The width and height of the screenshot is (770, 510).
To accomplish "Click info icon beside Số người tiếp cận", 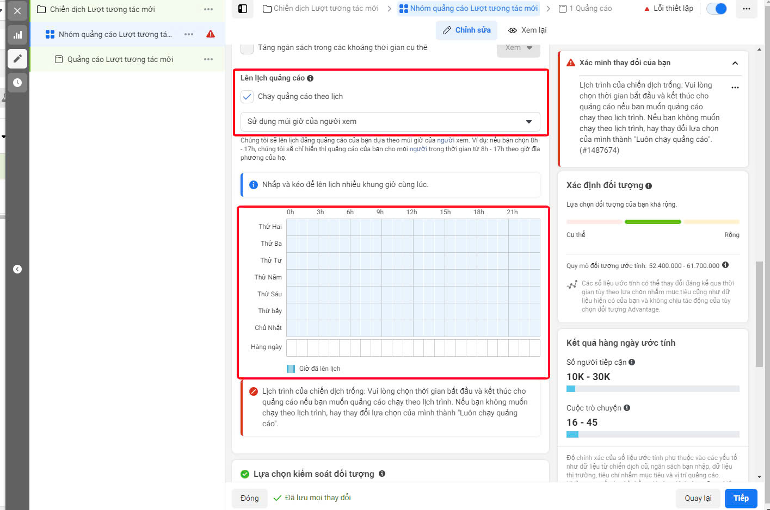I will 632,362.
